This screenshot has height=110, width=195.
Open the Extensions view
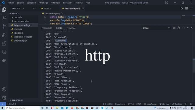click(4, 43)
